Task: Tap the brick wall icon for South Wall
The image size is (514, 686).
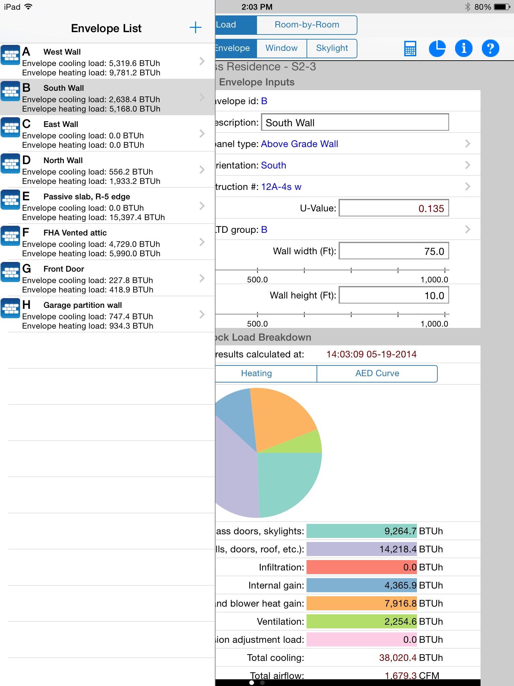Action: (10, 91)
